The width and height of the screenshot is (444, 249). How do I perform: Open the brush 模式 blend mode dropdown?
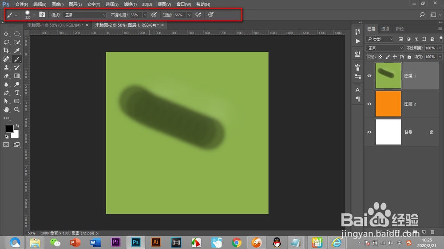pyautogui.click(x=84, y=15)
